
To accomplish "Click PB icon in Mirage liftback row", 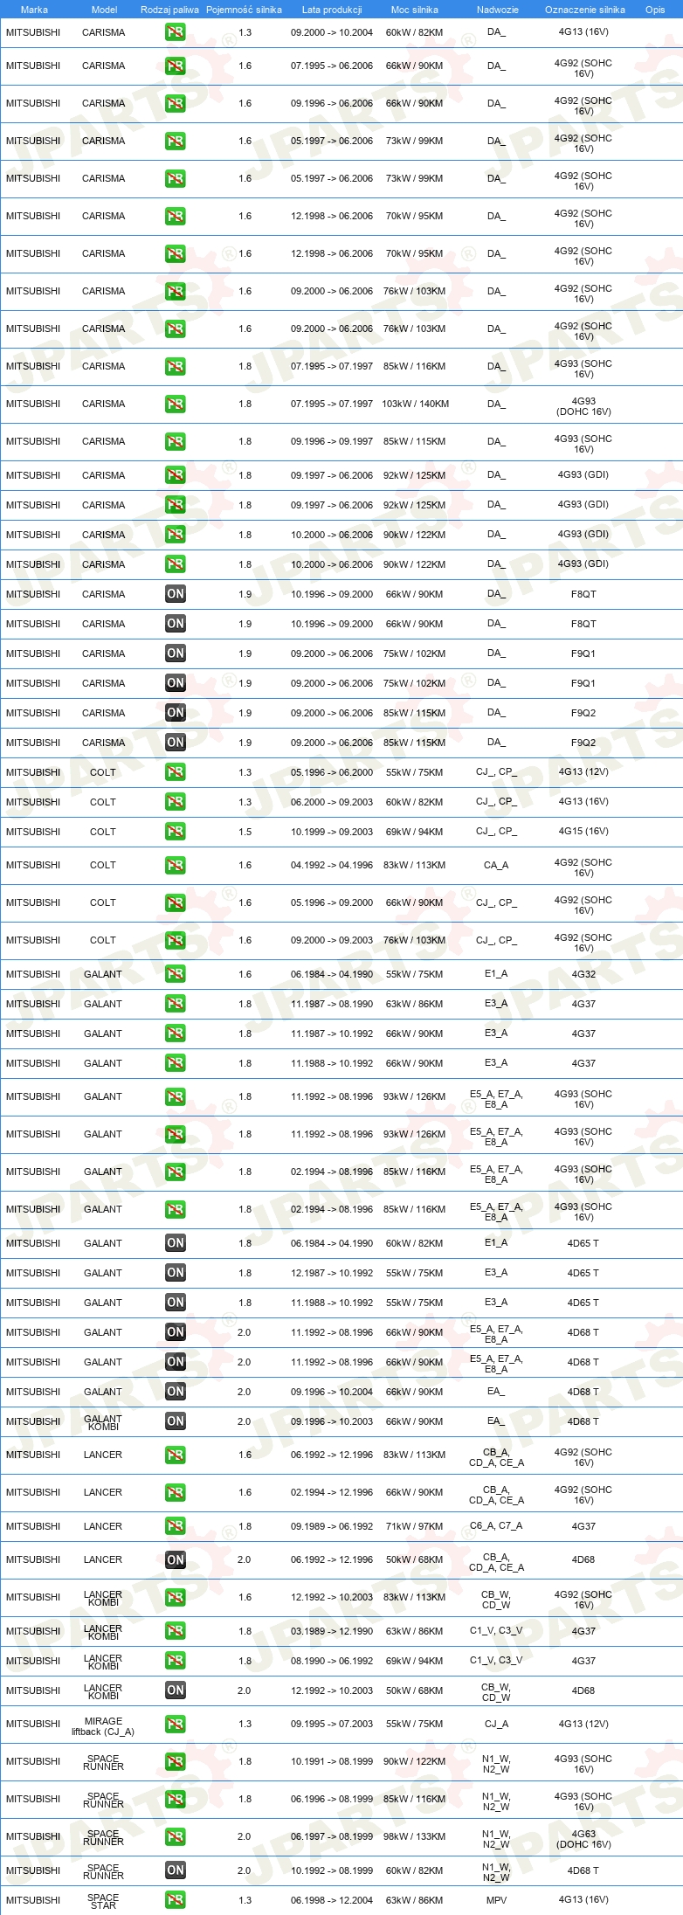I will [x=176, y=1725].
